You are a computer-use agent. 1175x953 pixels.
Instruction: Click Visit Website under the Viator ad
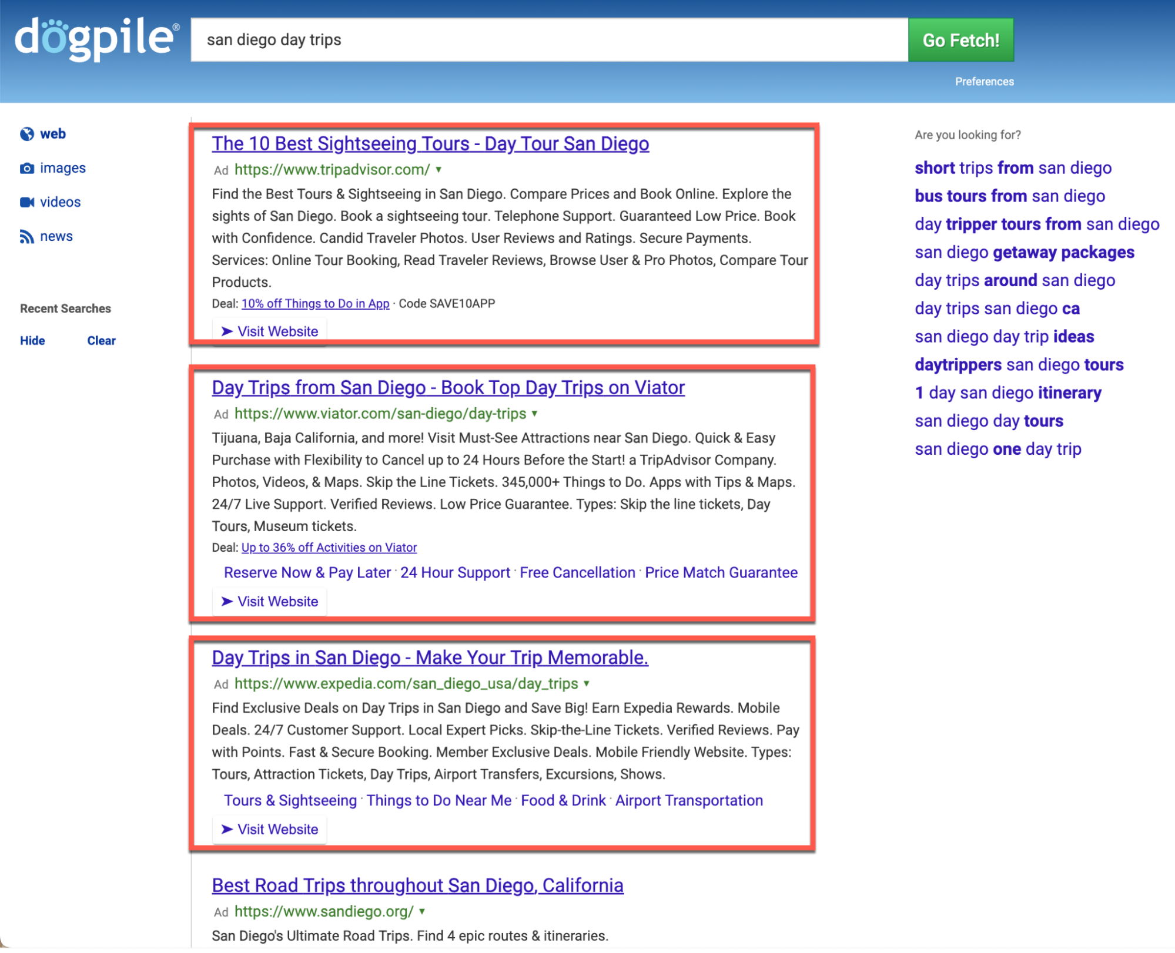click(x=269, y=601)
